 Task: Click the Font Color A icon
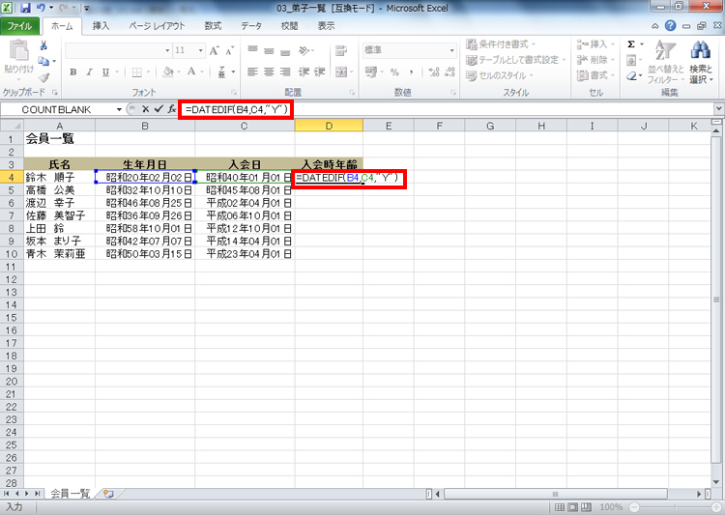point(191,72)
